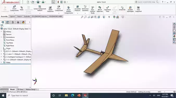
Task: Open Linear Component Pattern tool
Action: pos(40,8)
